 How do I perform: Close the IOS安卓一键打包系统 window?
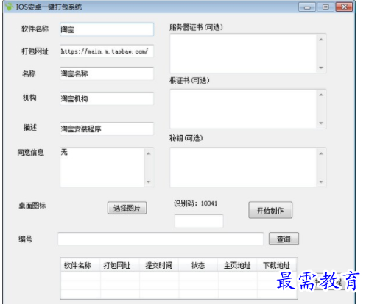coord(344,7)
